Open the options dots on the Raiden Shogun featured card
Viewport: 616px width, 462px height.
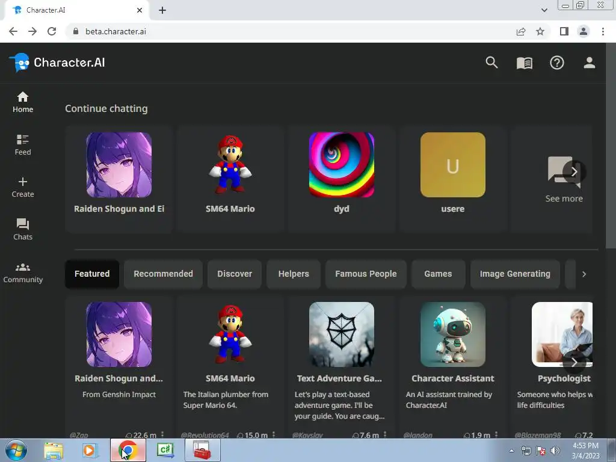coord(162,434)
